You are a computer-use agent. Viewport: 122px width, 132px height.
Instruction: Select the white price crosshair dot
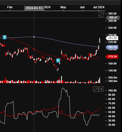tap(34, 59)
